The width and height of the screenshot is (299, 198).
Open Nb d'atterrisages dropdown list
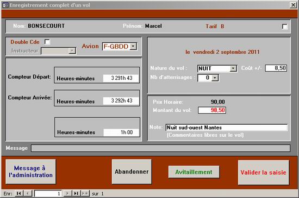(x=215, y=78)
